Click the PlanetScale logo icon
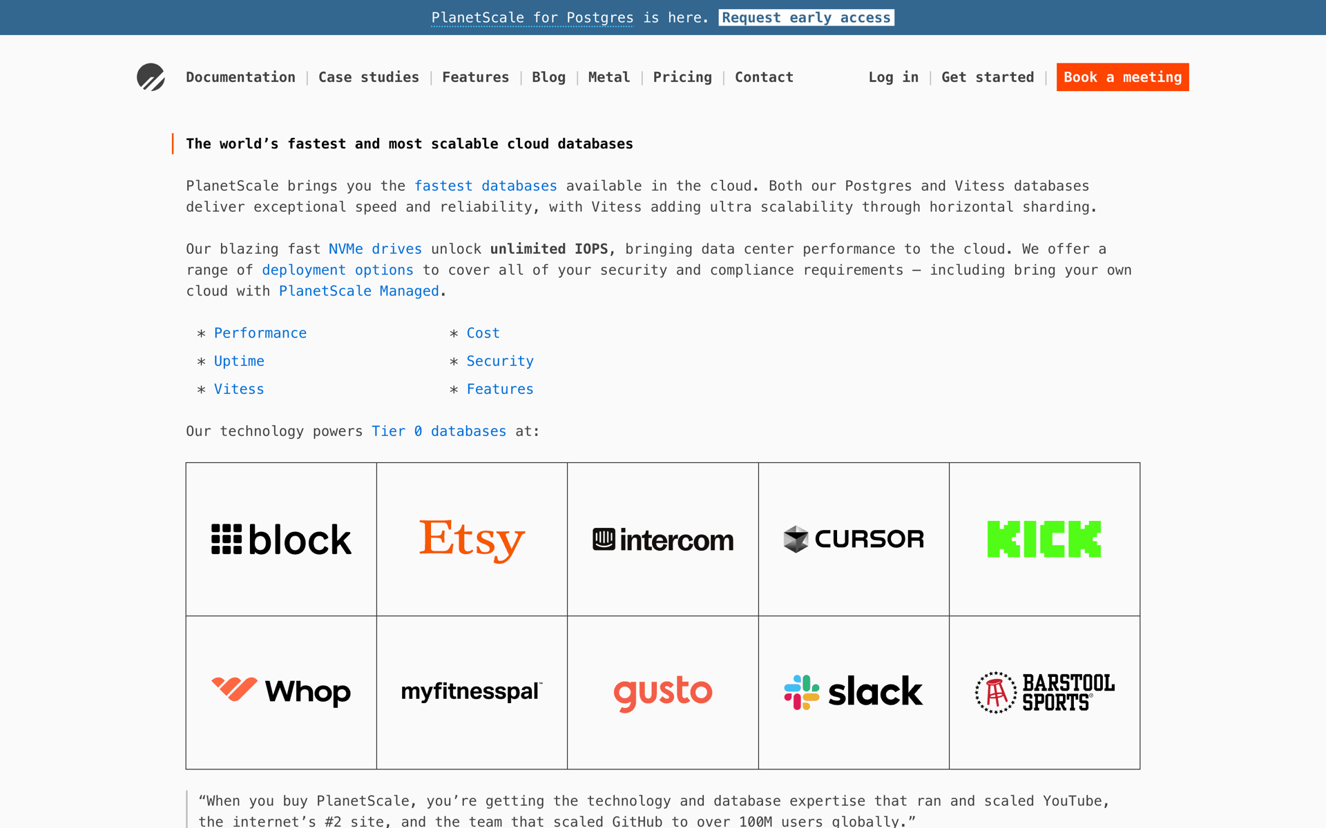Viewport: 1326px width, 828px height. point(151,77)
